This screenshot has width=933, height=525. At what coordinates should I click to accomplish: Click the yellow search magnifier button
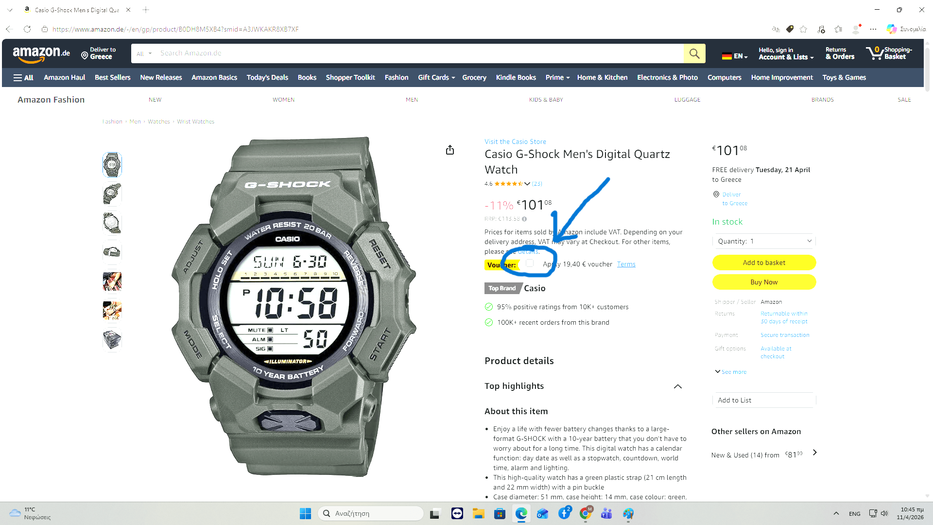(694, 53)
